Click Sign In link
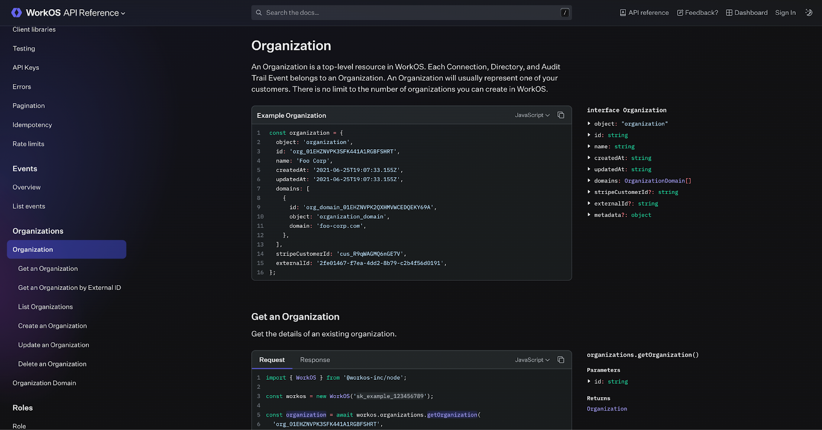Image resolution: width=822 pixels, height=430 pixels. click(x=785, y=13)
